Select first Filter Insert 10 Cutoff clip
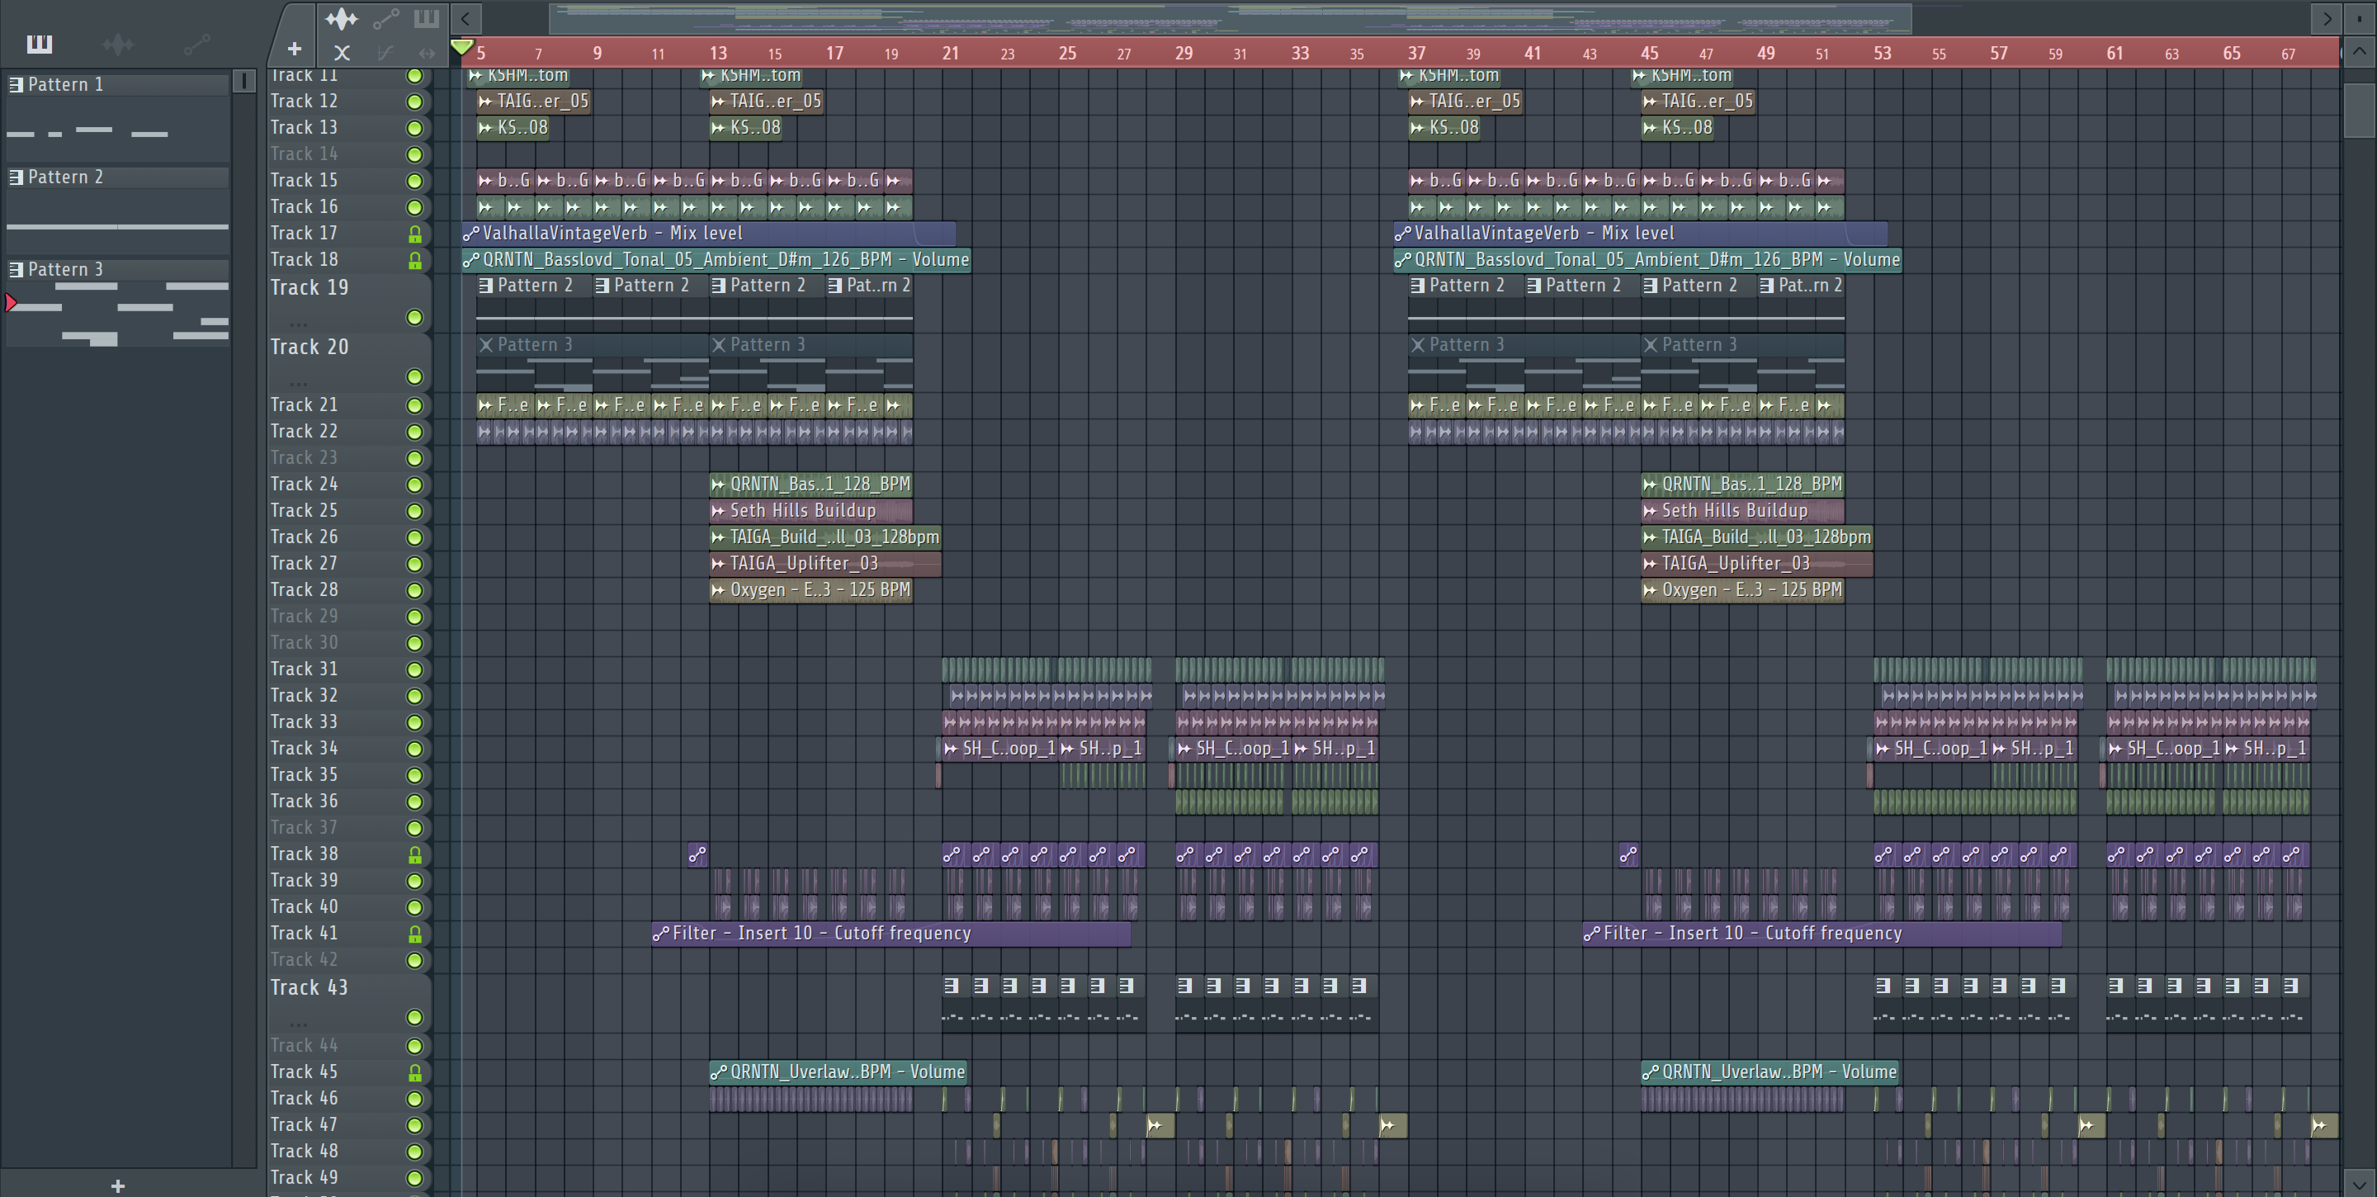 891,933
